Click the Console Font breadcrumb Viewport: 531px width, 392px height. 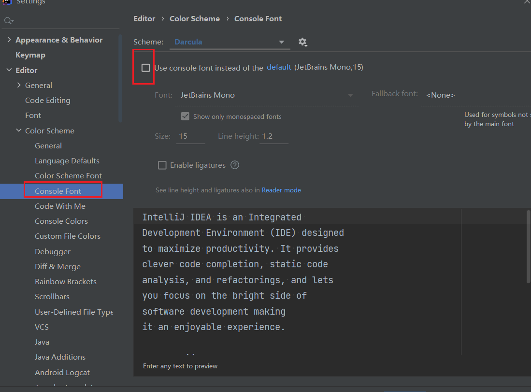(258, 19)
